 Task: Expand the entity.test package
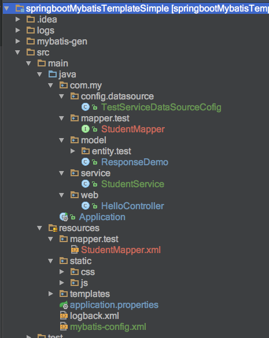click(x=73, y=151)
